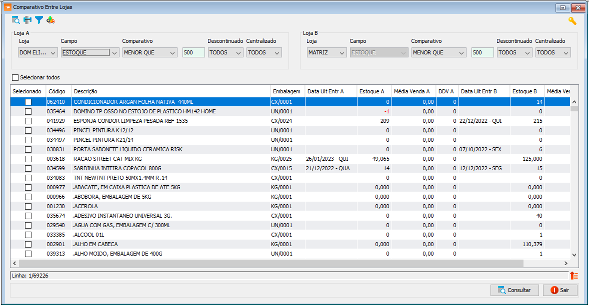This screenshot has height=306, width=589.
Task: Click date cell 07/10/2022 - SEX
Action: point(480,150)
